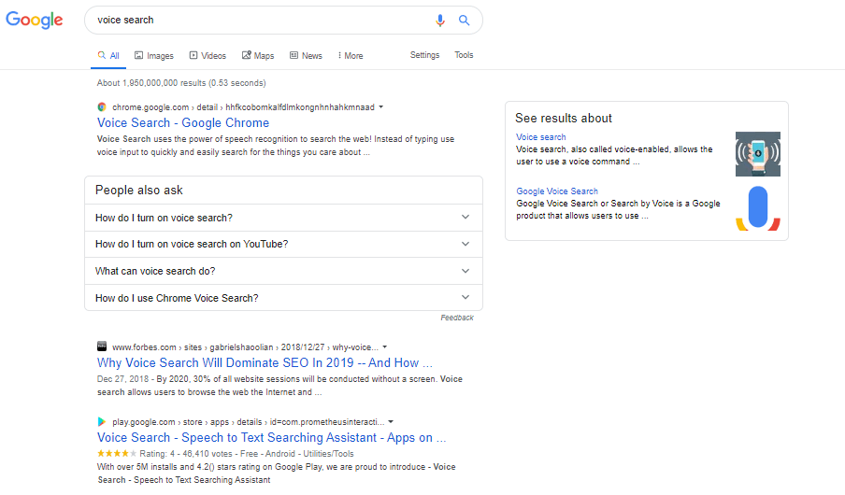Switch to the Images tab
845x495 pixels.
click(154, 55)
